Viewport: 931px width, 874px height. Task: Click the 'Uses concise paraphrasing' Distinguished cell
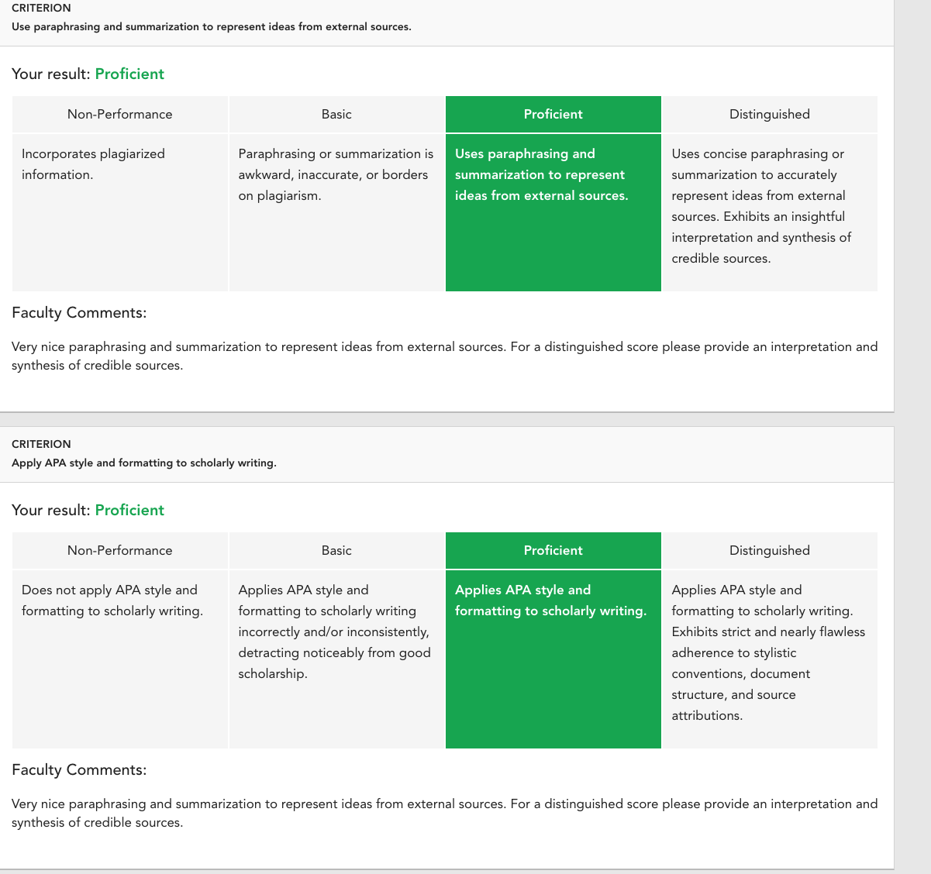click(770, 212)
